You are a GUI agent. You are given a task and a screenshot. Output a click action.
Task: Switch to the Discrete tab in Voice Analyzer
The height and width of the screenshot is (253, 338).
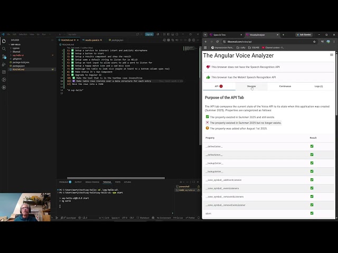pos(251,86)
